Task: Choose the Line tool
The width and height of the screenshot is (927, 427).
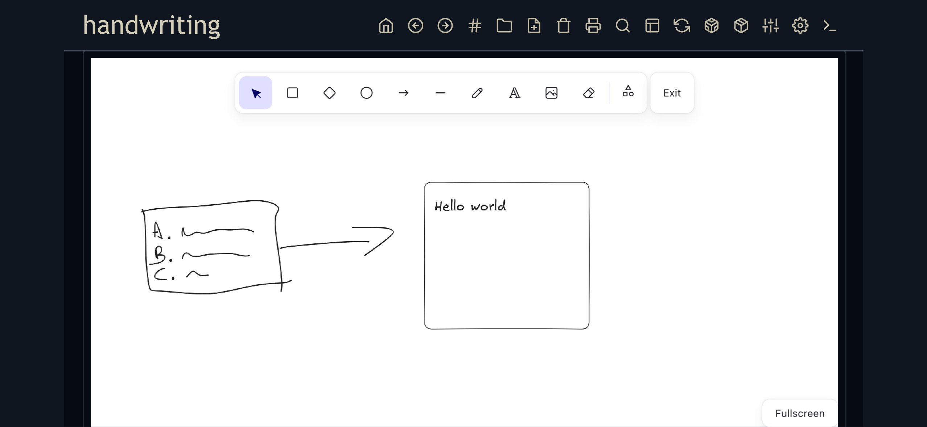Action: point(440,93)
